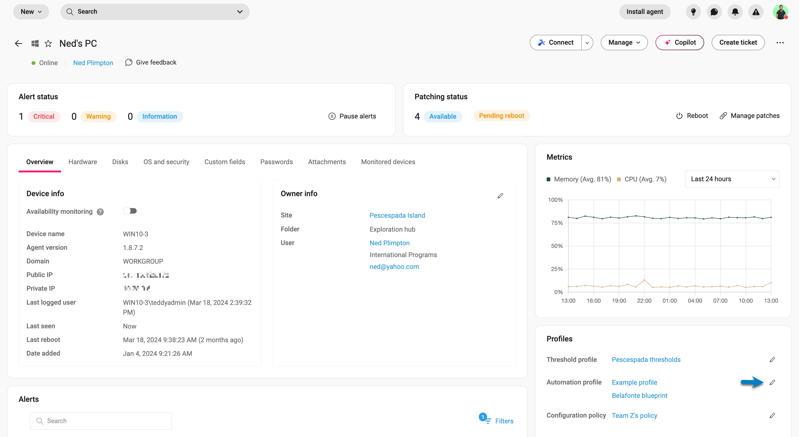The height and width of the screenshot is (437, 799).
Task: Click Give feedback
Action: (151, 62)
